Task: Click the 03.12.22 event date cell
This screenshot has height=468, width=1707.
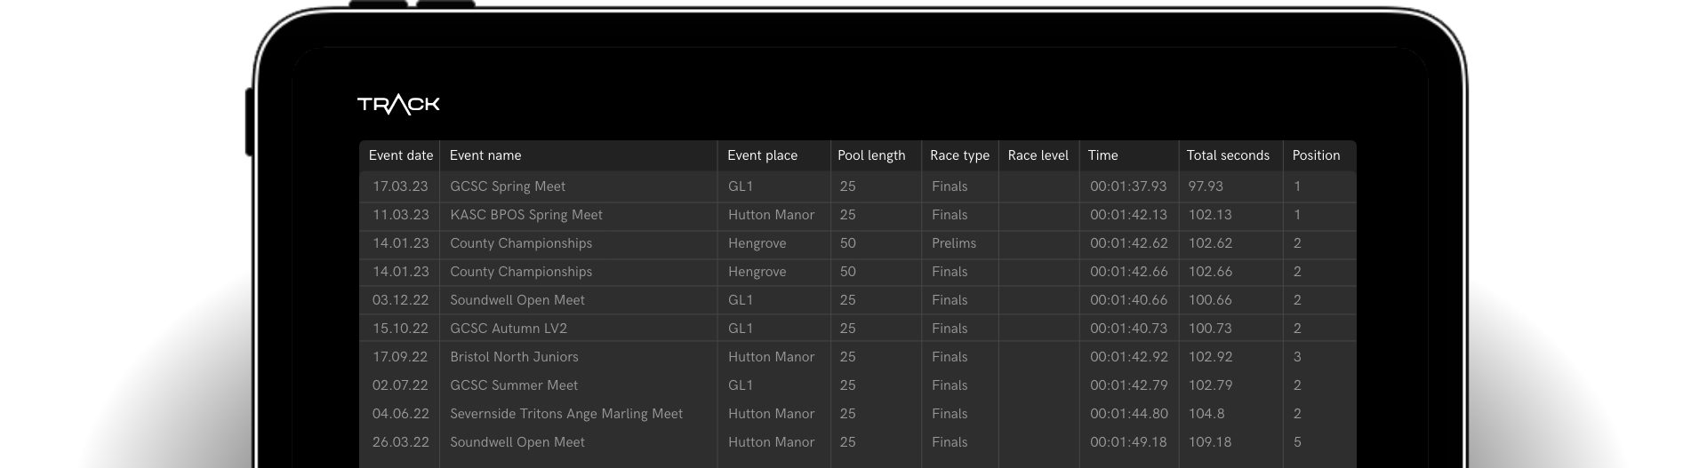Action: pos(400,300)
